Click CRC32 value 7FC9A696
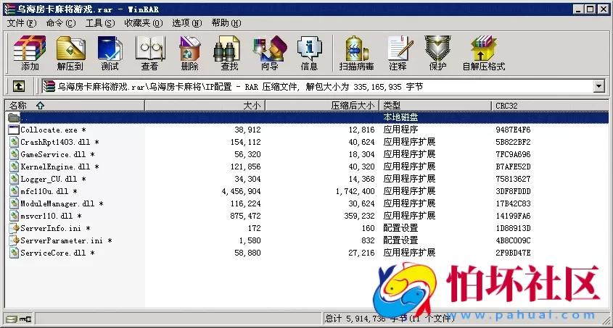 pyautogui.click(x=513, y=154)
